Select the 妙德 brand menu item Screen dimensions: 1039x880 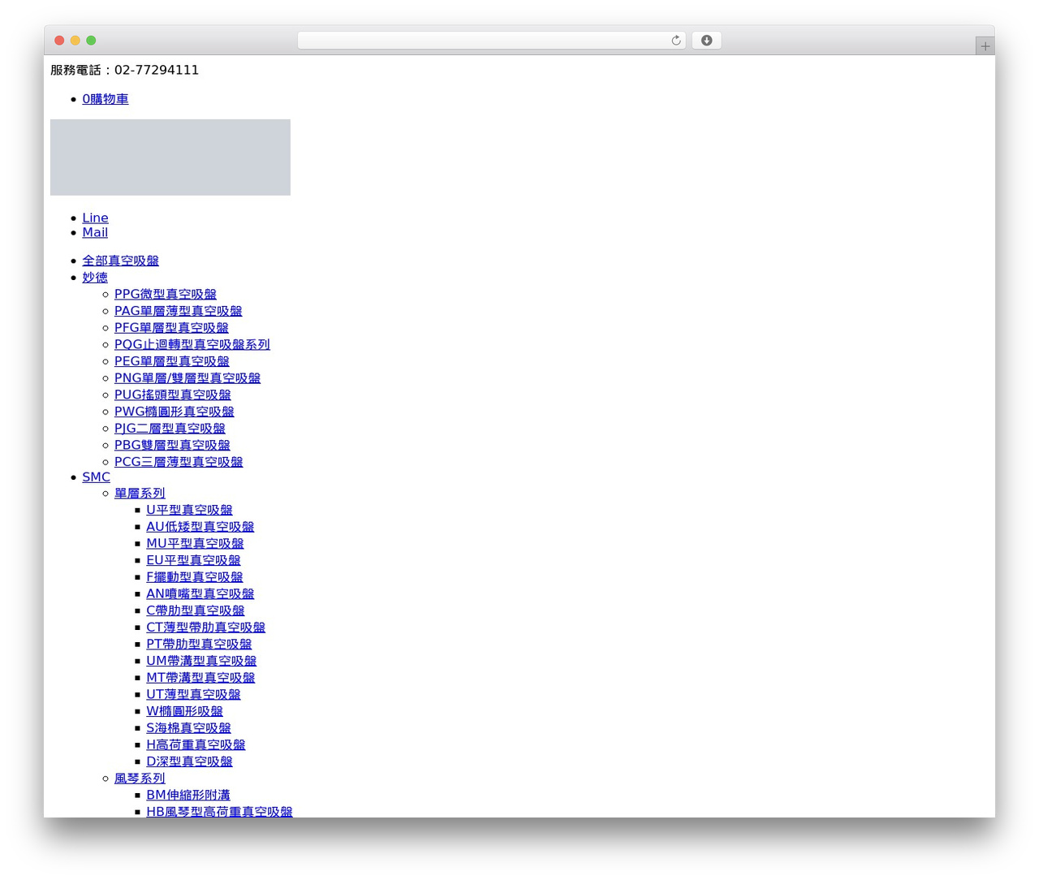[x=95, y=277]
